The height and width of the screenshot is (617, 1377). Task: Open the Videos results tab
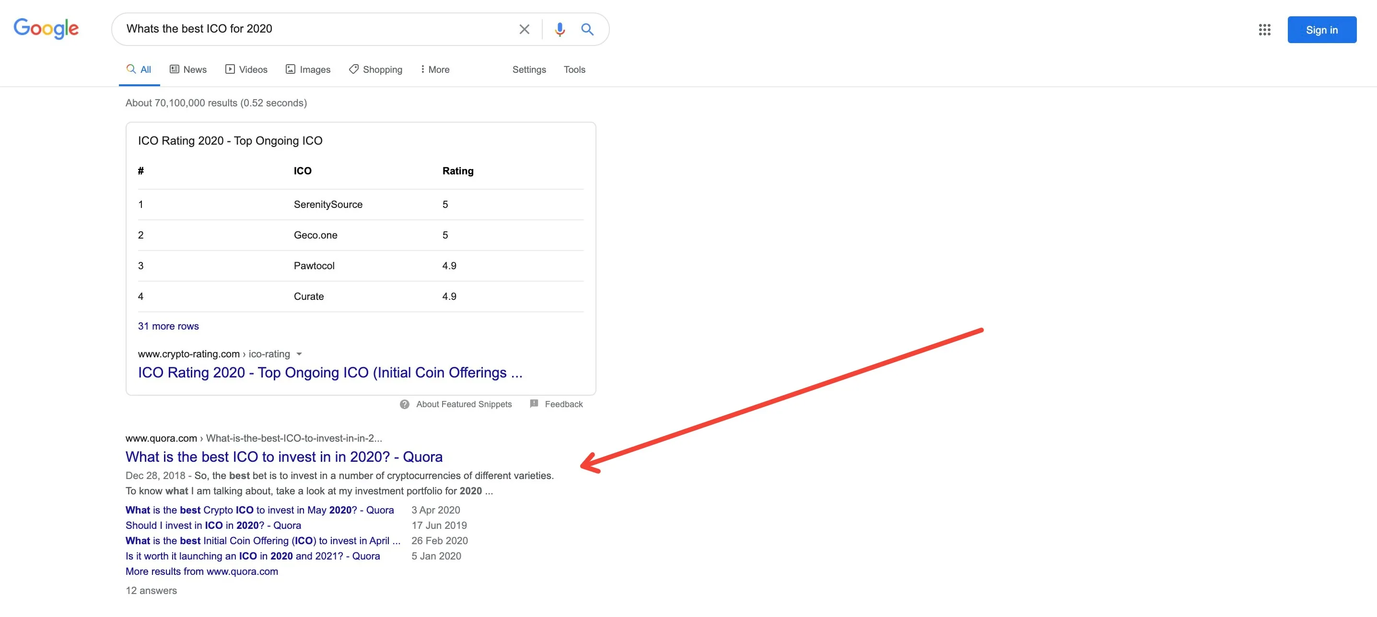(x=246, y=69)
